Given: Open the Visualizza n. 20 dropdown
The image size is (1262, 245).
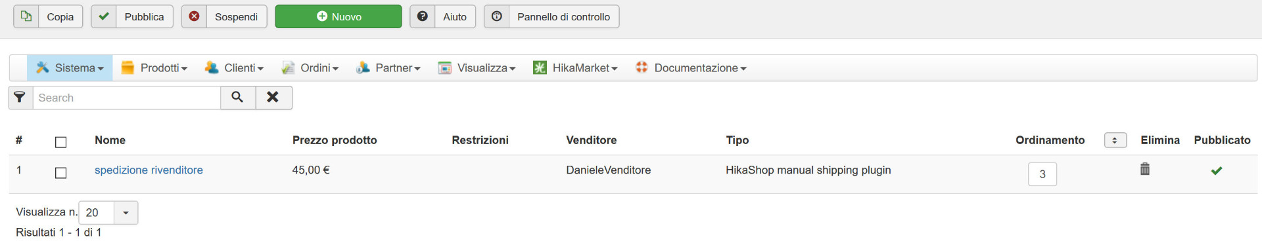Looking at the screenshot, I should click(108, 213).
